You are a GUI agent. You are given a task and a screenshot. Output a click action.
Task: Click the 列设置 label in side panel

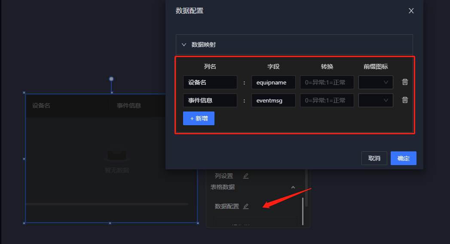[224, 176]
